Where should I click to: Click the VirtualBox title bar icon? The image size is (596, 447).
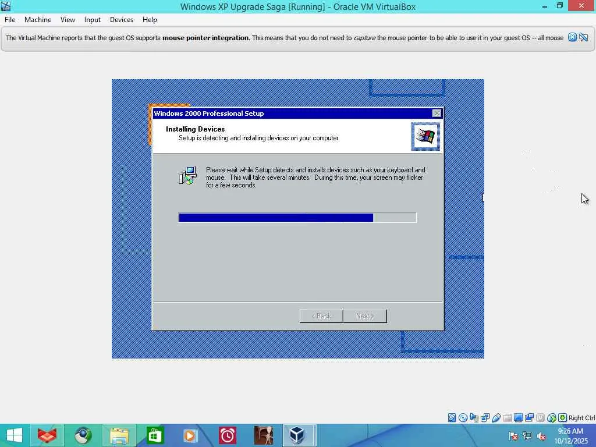[6, 6]
